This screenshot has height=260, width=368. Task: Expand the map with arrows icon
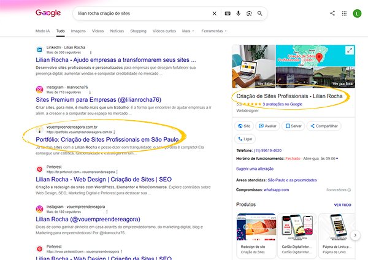(x=350, y=50)
